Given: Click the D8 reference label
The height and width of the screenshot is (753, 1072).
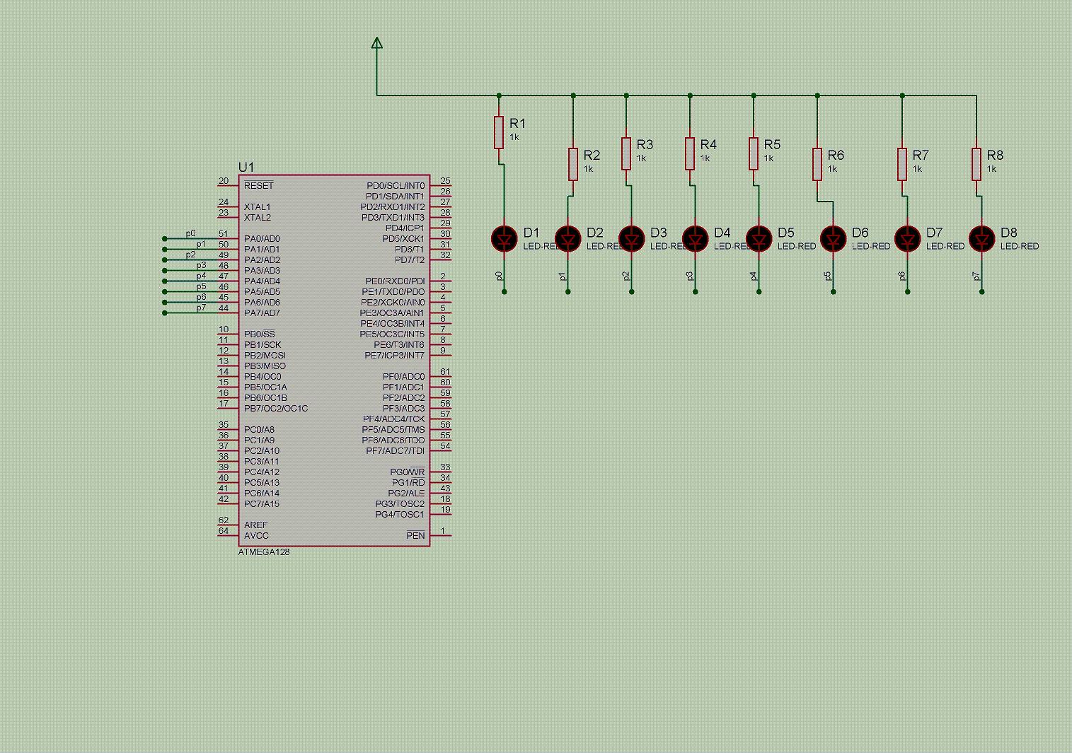Looking at the screenshot, I should coord(1009,233).
